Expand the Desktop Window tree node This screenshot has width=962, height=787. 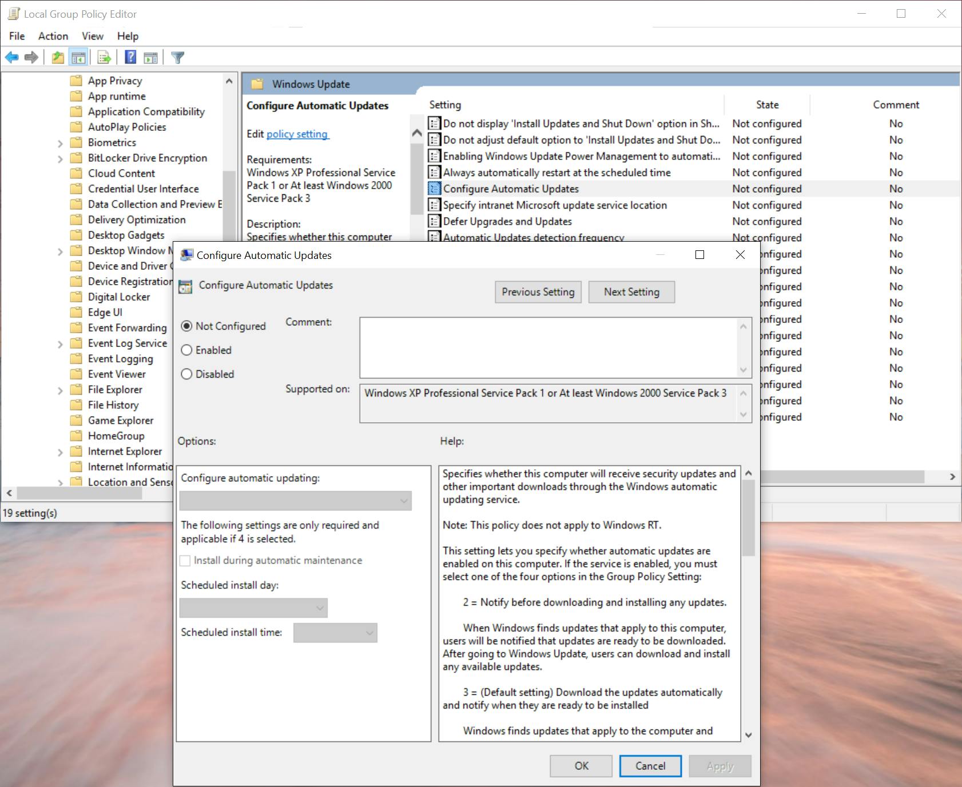[60, 251]
